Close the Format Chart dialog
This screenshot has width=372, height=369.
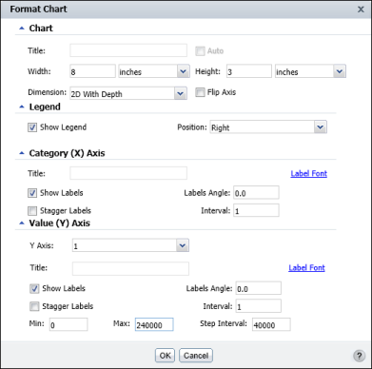pyautogui.click(x=361, y=10)
